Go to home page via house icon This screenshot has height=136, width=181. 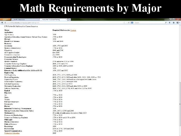point(174,23)
